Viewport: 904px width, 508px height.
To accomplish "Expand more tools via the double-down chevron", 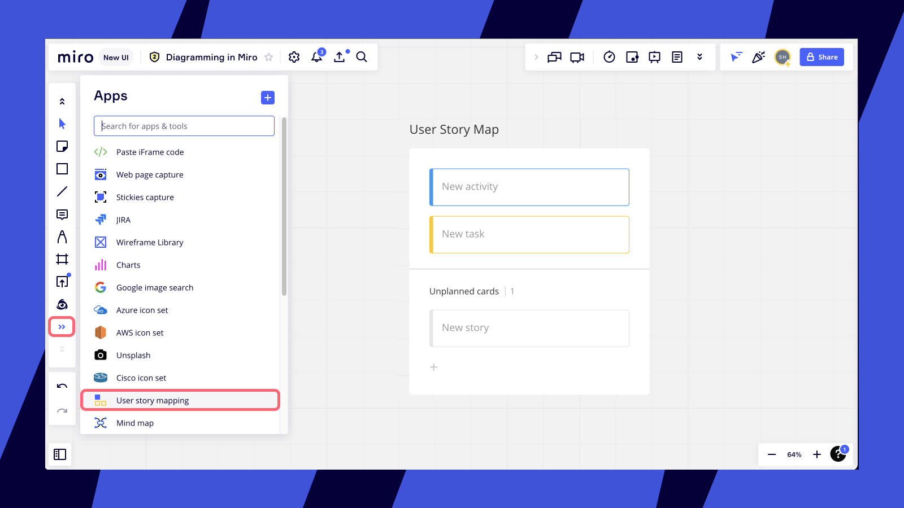I will point(62,348).
